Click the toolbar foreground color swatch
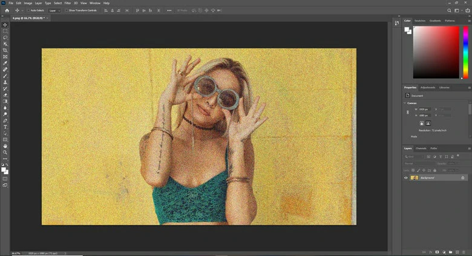Screen dimensions: 472x256 [x=4, y=170]
